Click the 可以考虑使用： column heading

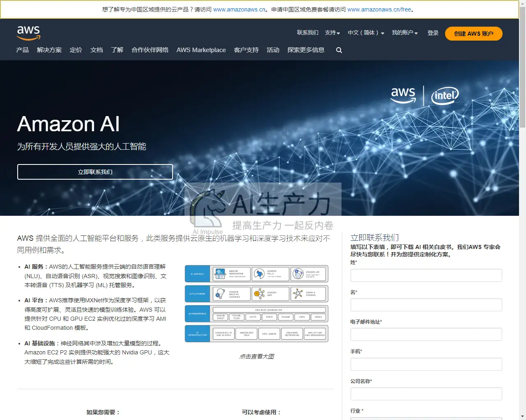click(261, 412)
